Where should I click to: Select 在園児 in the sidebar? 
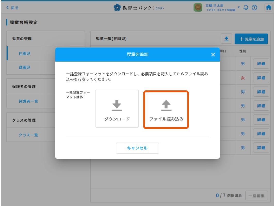[23, 54]
